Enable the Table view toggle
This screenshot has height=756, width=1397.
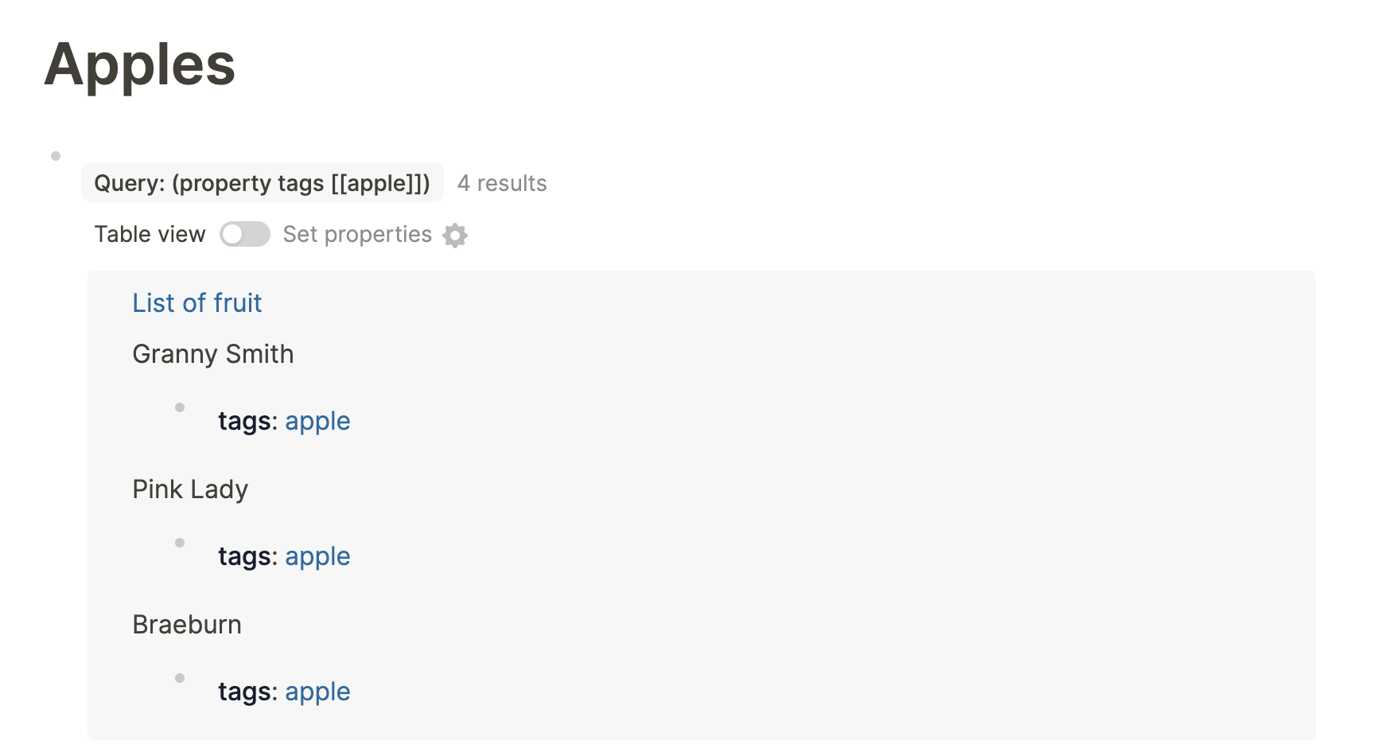pyautogui.click(x=244, y=234)
